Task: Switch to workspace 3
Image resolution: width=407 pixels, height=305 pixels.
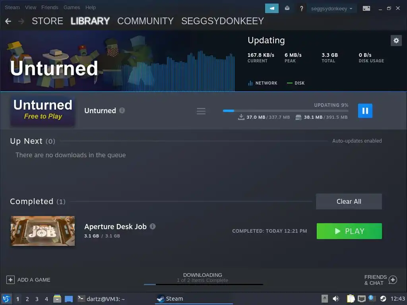Action: 37,299
